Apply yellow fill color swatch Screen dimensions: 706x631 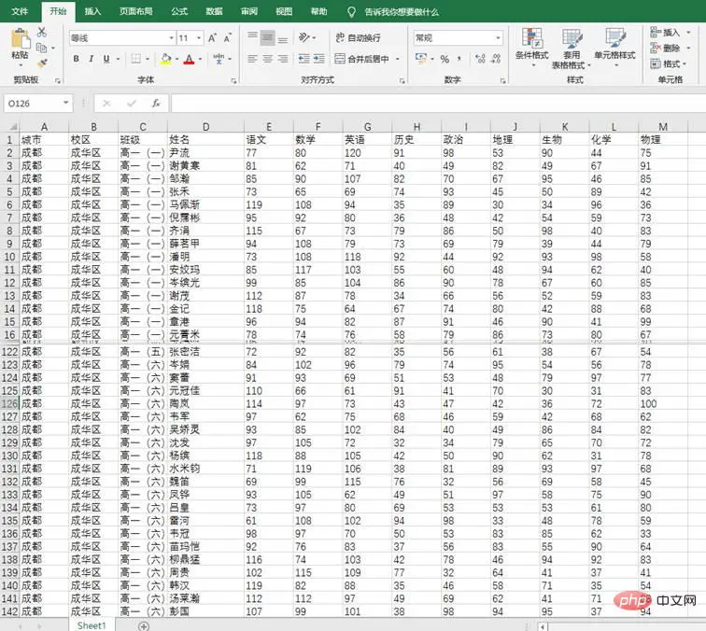tap(165, 59)
